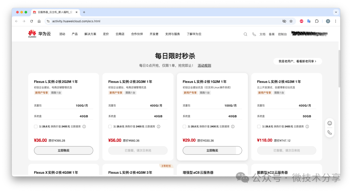This screenshot has height=192, width=352.
Task: Click Flexus X实例-2核4G5M 1年 title
Action: click(56, 172)
